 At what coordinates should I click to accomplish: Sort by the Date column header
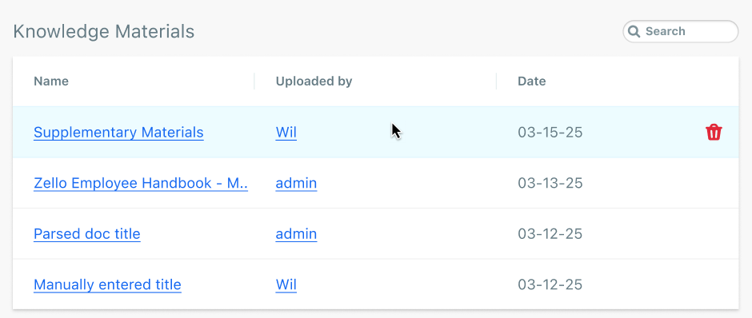[x=531, y=81]
